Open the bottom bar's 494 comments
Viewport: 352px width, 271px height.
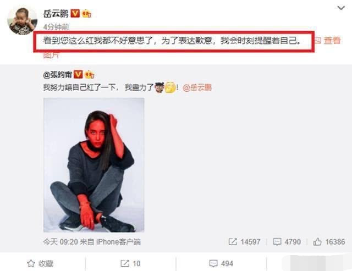[x=221, y=264]
